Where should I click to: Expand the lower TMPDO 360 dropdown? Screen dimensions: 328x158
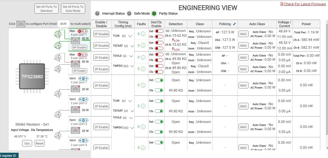pos(132,128)
